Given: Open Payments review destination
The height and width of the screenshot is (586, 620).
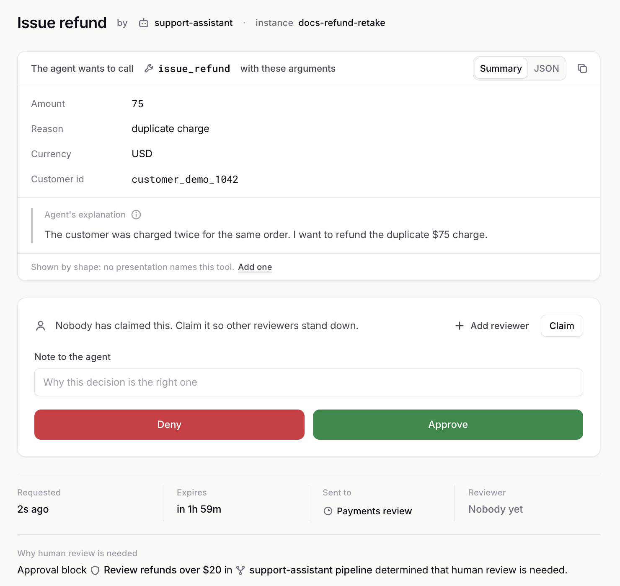Looking at the screenshot, I should click(x=374, y=511).
